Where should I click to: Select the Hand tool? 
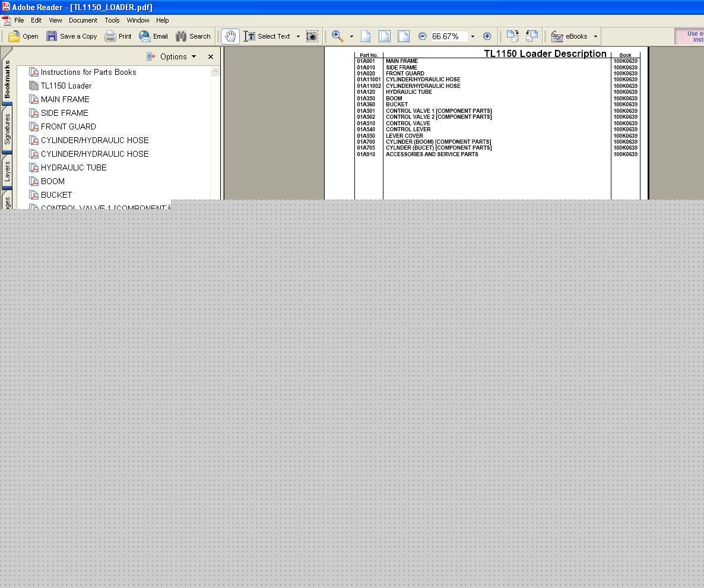click(x=230, y=36)
